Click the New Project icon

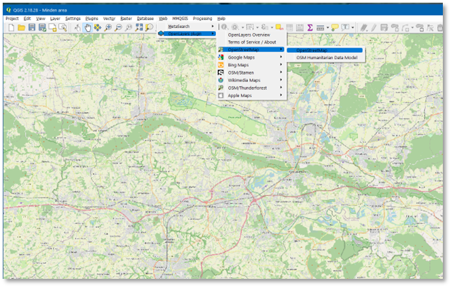[12, 27]
